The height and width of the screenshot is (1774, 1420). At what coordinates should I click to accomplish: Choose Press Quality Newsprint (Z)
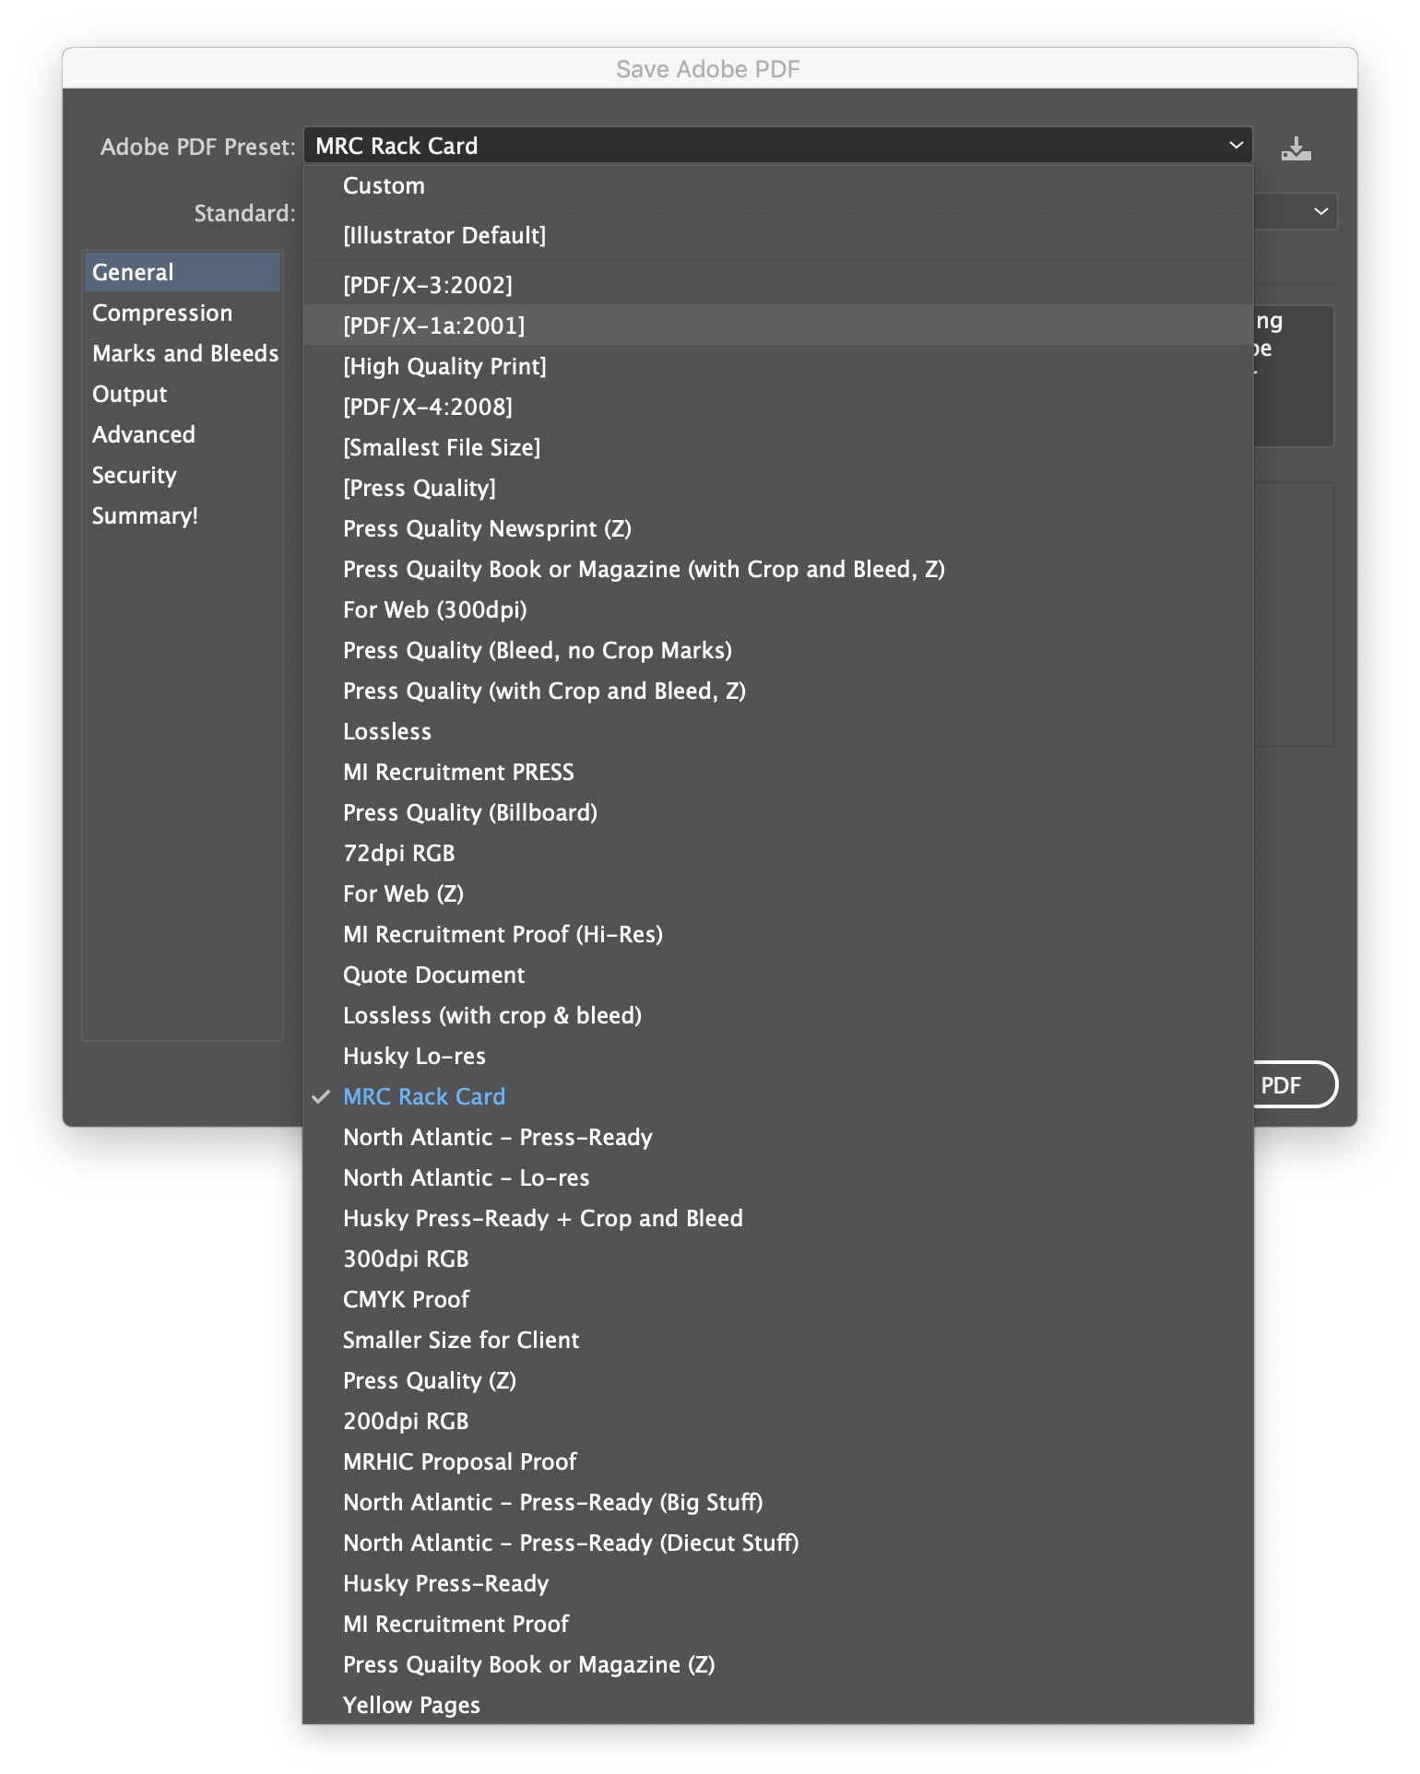point(778,528)
